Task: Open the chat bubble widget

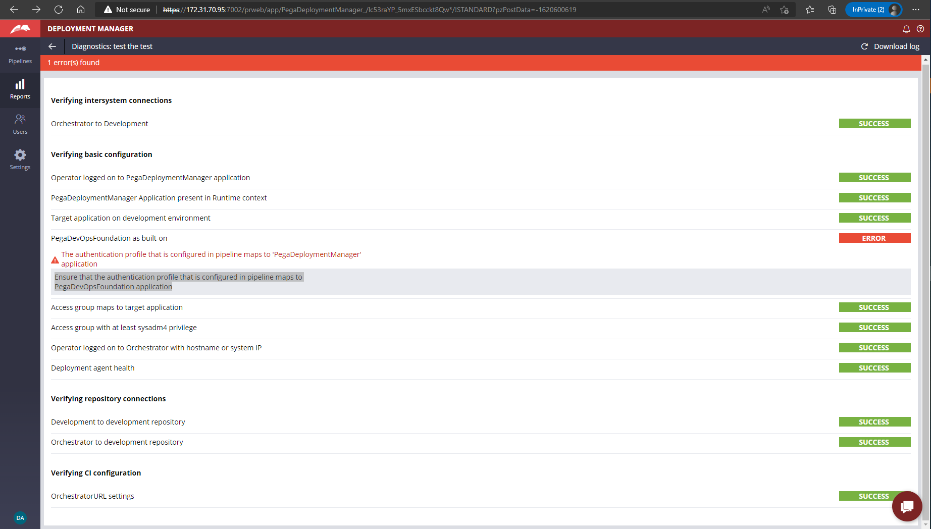Action: (907, 506)
